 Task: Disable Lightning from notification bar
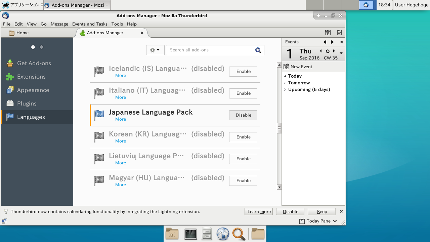pyautogui.click(x=290, y=212)
